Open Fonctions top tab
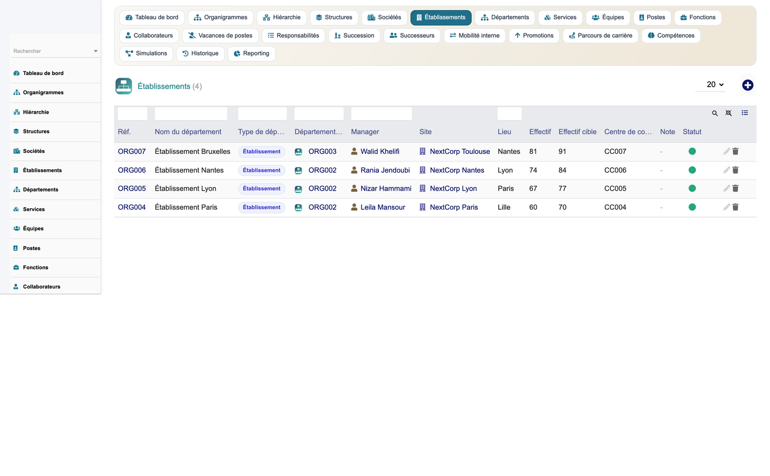This screenshot has width=770, height=476. [x=698, y=18]
